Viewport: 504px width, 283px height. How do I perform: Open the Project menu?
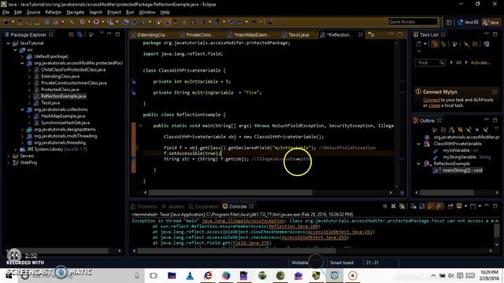[x=114, y=13]
